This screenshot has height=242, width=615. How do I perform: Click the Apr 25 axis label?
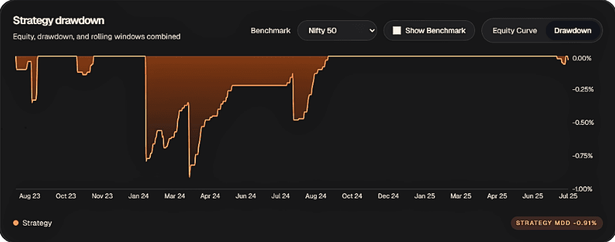tap(497, 196)
